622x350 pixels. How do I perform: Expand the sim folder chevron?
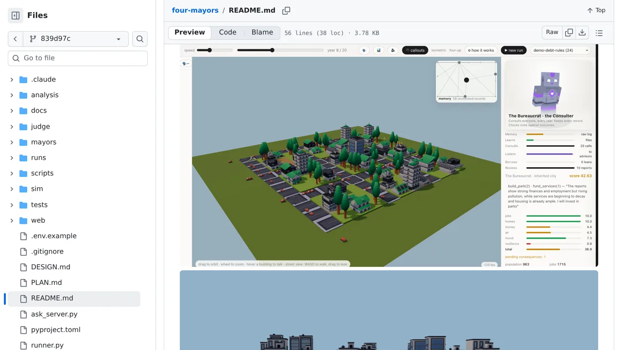click(x=12, y=189)
